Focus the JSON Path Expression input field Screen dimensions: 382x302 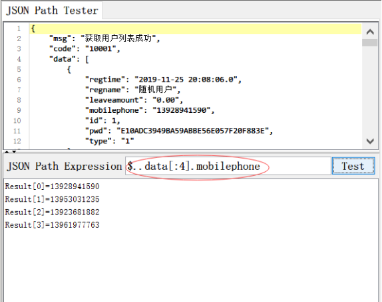point(228,166)
